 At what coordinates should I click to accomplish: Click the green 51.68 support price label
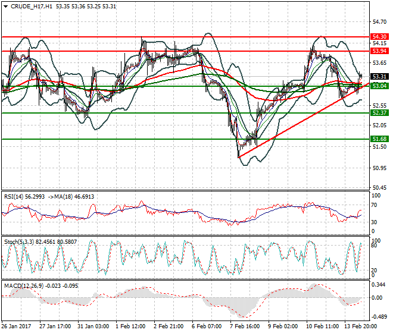tap(379, 139)
